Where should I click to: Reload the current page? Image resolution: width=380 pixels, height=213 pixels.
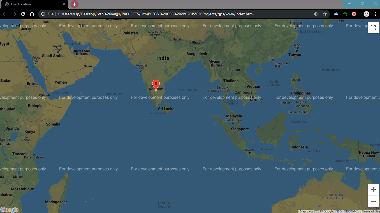pyautogui.click(x=23, y=14)
